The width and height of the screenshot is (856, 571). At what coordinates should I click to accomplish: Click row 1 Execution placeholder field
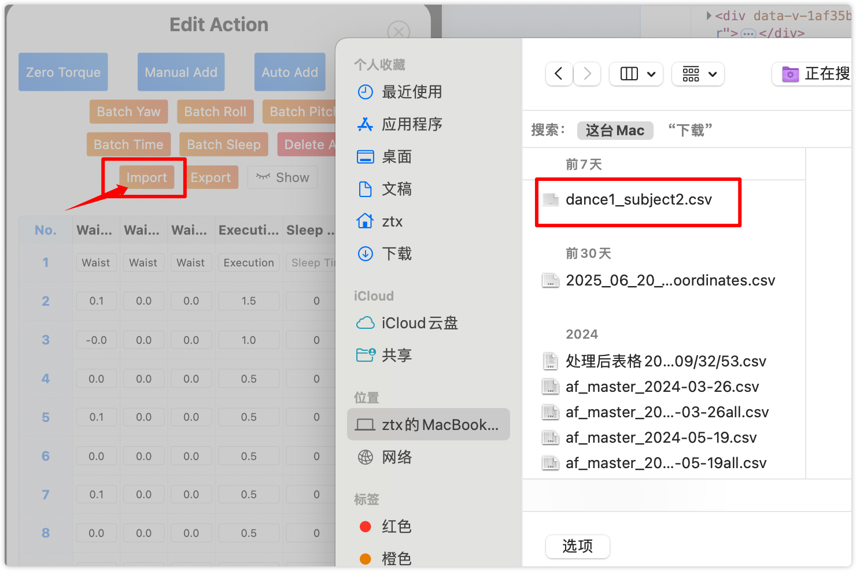point(249,262)
